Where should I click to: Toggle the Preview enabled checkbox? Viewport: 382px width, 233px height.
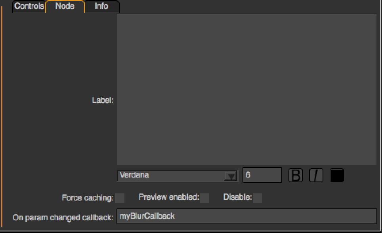[204, 198]
